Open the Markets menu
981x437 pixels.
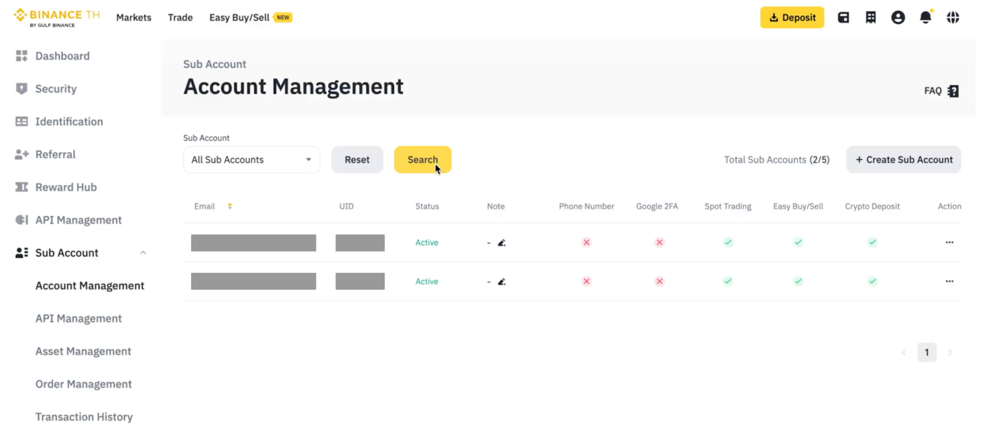coord(134,18)
